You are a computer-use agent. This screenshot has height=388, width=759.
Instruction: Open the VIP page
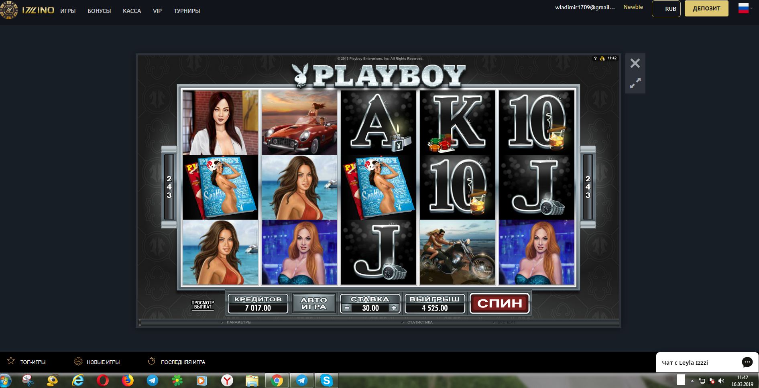coord(157,11)
